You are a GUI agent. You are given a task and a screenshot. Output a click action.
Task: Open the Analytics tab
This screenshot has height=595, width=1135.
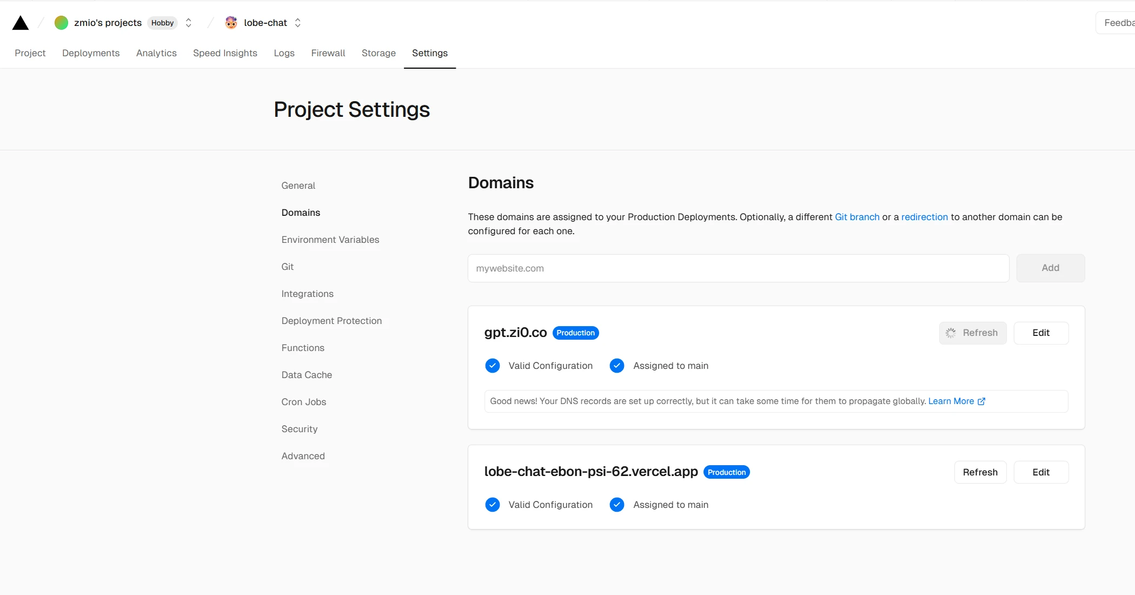(x=156, y=53)
